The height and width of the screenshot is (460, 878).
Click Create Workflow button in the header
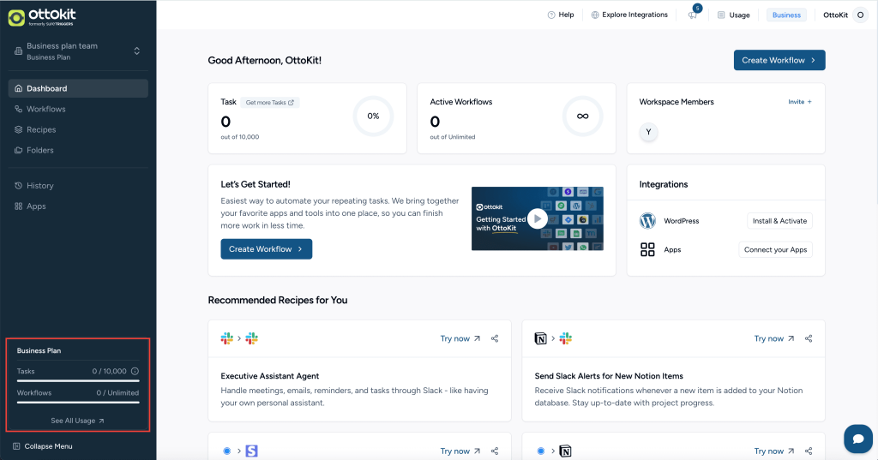tap(779, 60)
